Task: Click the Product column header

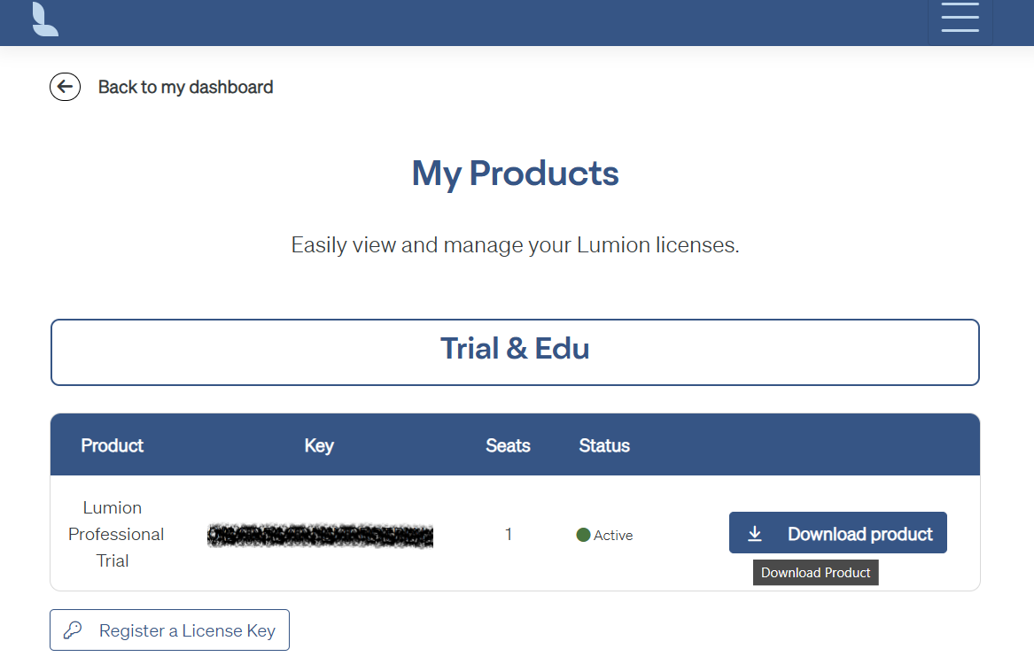Action: coord(113,445)
